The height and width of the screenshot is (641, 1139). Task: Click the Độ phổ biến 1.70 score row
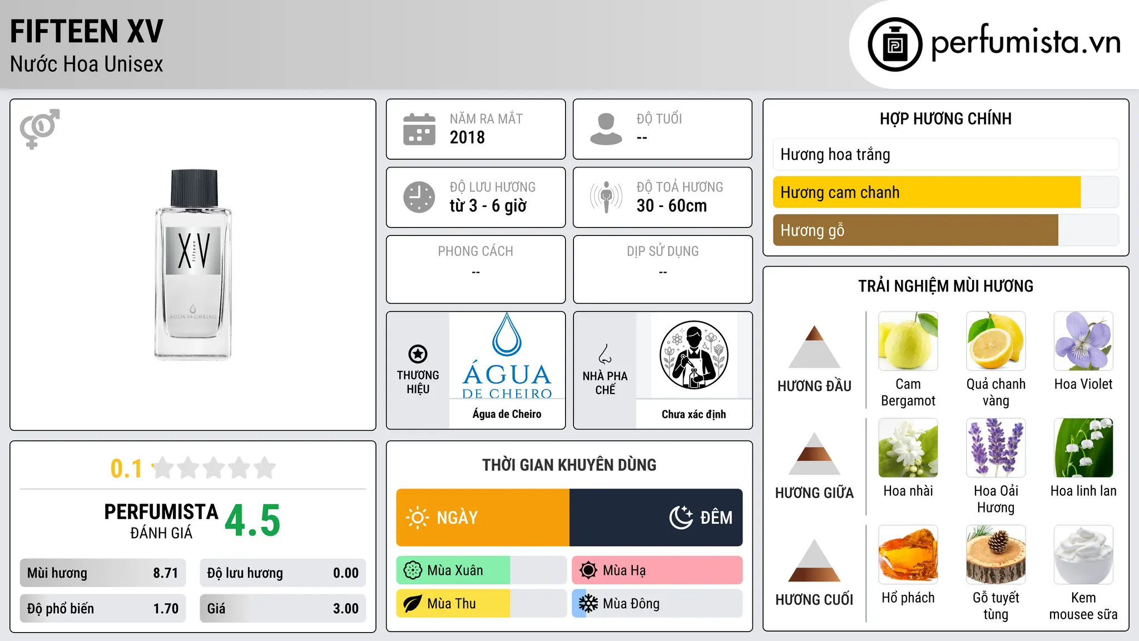[x=103, y=609]
